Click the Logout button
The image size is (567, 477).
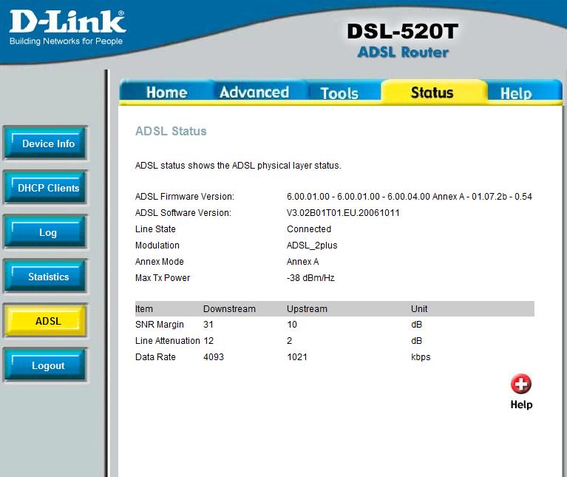click(x=45, y=365)
